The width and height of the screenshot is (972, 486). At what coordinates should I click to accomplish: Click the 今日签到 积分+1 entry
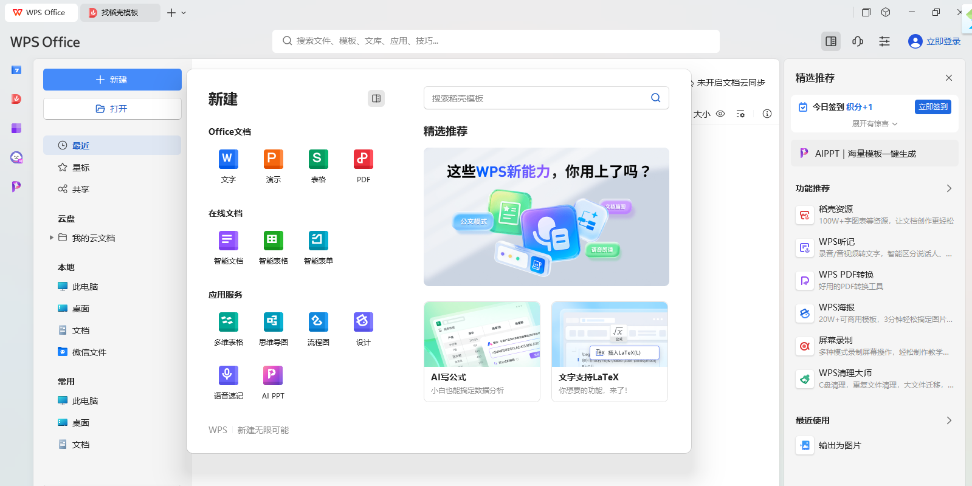point(836,107)
